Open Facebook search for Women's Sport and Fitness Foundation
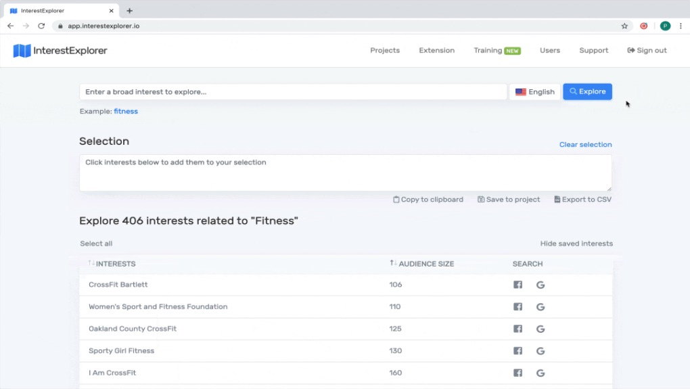The height and width of the screenshot is (389, 690). coord(517,306)
